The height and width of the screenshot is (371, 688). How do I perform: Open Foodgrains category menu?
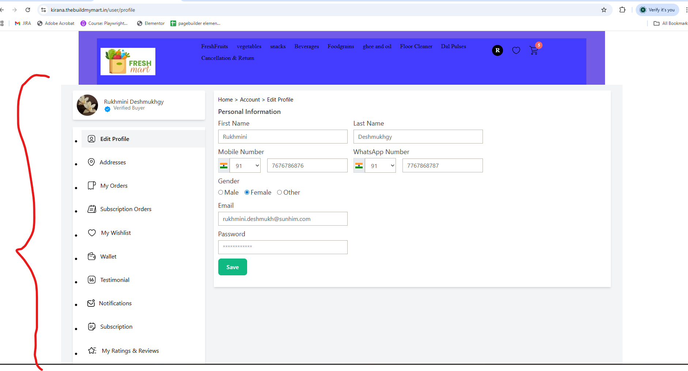(341, 46)
